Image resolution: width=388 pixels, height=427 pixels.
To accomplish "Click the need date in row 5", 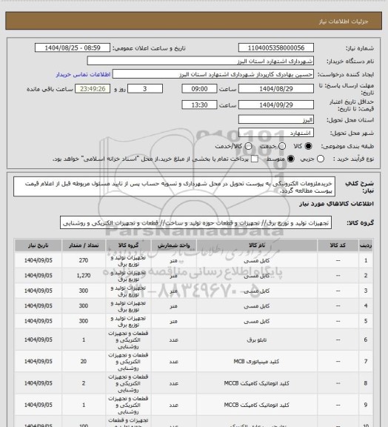I will [x=38, y=321].
